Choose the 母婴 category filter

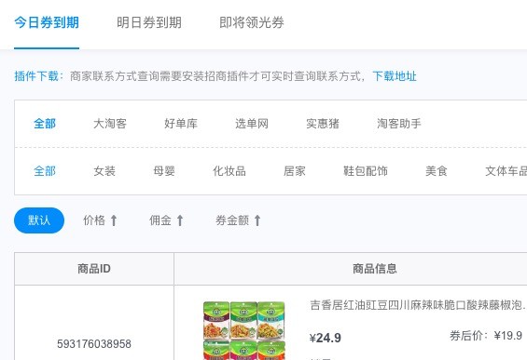point(164,171)
